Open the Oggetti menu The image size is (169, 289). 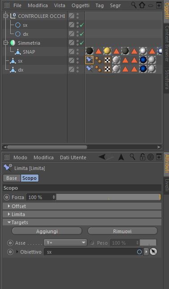pyautogui.click(x=80, y=5)
